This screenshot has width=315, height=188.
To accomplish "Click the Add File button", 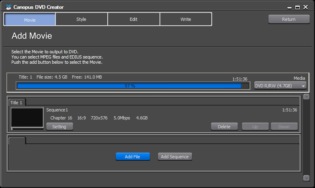I will click(x=133, y=156).
